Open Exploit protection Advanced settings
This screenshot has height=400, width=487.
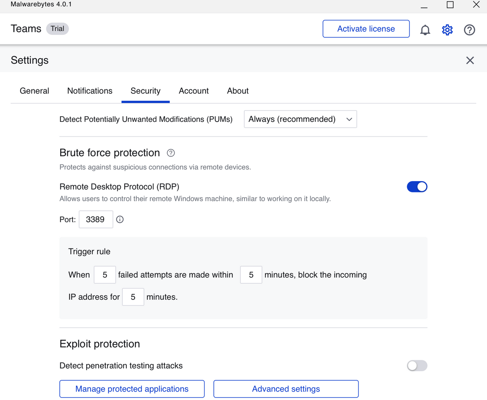click(286, 389)
